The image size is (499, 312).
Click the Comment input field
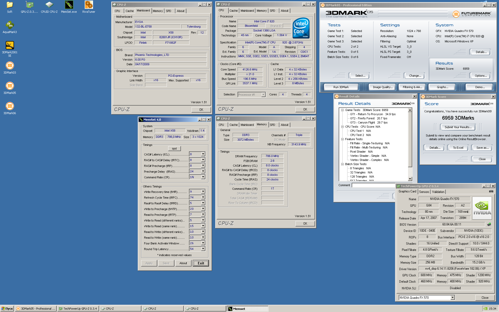pyautogui.click(x=374, y=185)
